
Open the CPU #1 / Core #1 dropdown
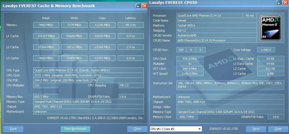pyautogui.click(x=176, y=129)
